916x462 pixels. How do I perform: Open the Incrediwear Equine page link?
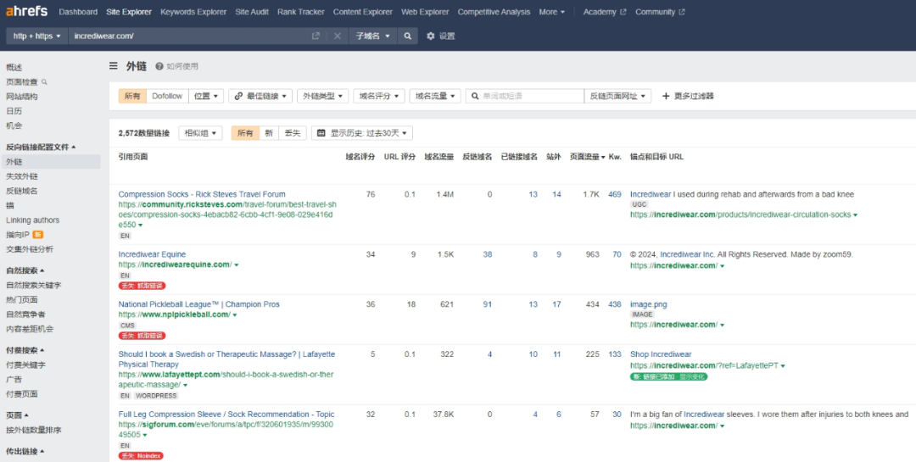coord(152,254)
